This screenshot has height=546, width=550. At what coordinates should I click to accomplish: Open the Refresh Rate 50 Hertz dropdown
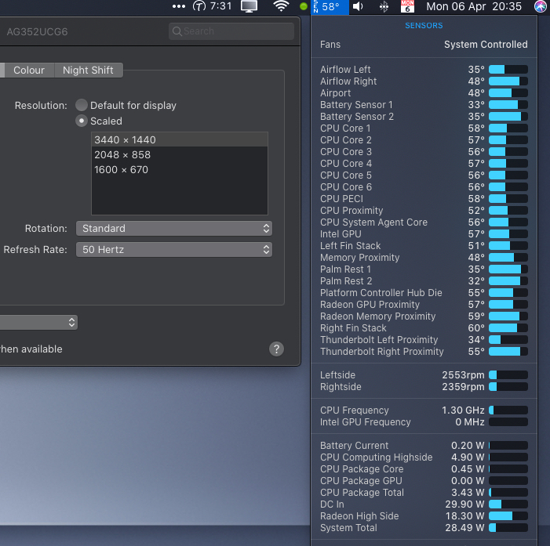pos(174,249)
